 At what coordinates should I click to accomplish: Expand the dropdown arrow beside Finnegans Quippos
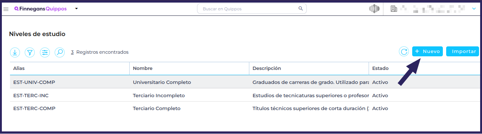point(76,8)
